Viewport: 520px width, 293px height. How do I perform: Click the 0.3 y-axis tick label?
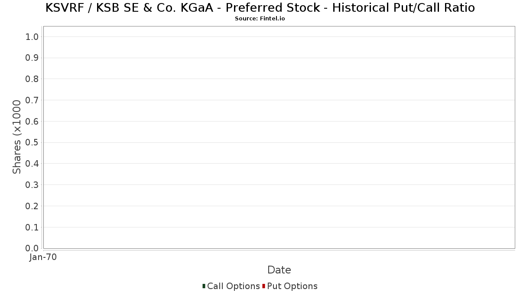tap(32, 185)
